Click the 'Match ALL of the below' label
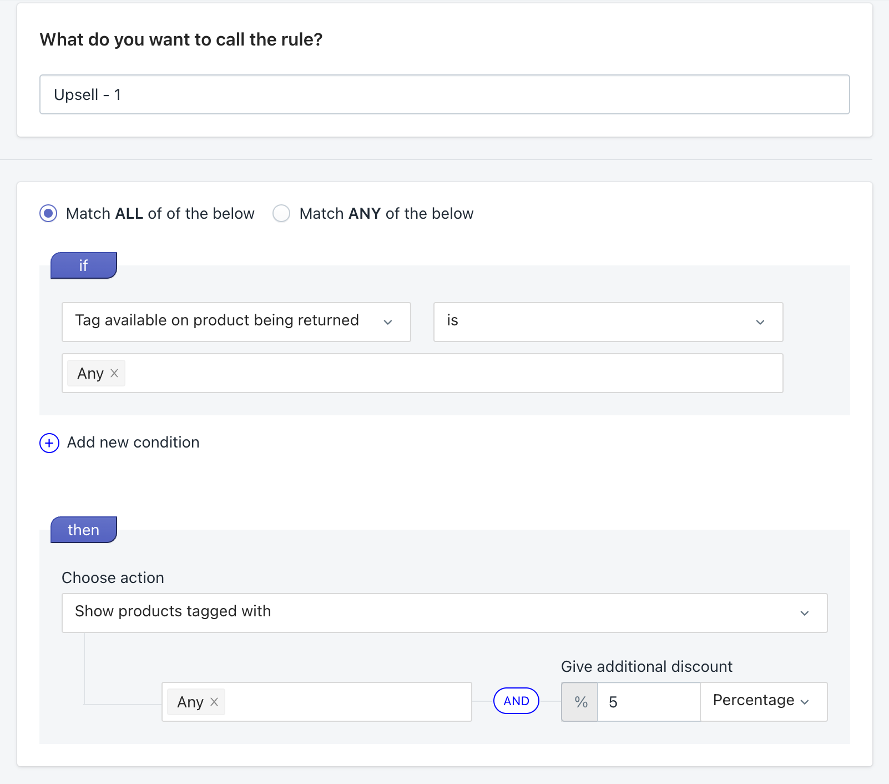 pos(160,214)
